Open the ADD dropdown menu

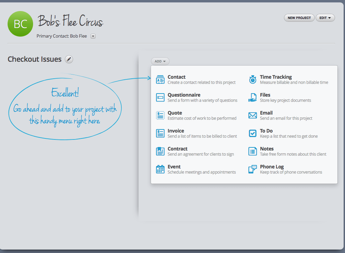point(160,61)
